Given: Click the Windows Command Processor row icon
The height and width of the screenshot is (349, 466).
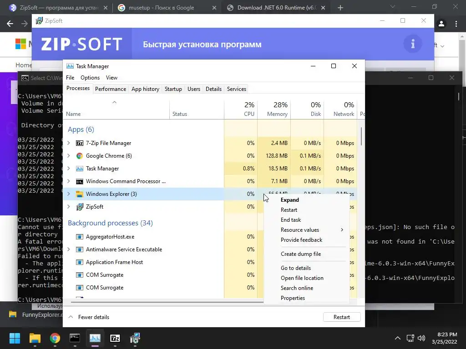Looking at the screenshot, I should [79, 181].
